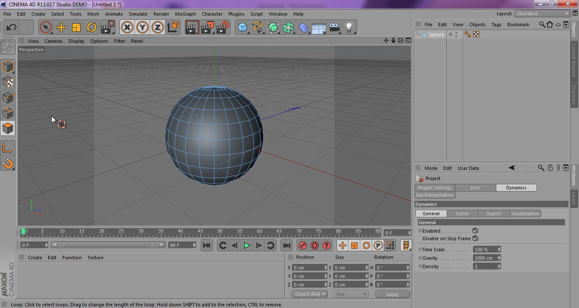Toggle the Enabled checkbox in Dynamics
The width and height of the screenshot is (579, 308).
[475, 231]
